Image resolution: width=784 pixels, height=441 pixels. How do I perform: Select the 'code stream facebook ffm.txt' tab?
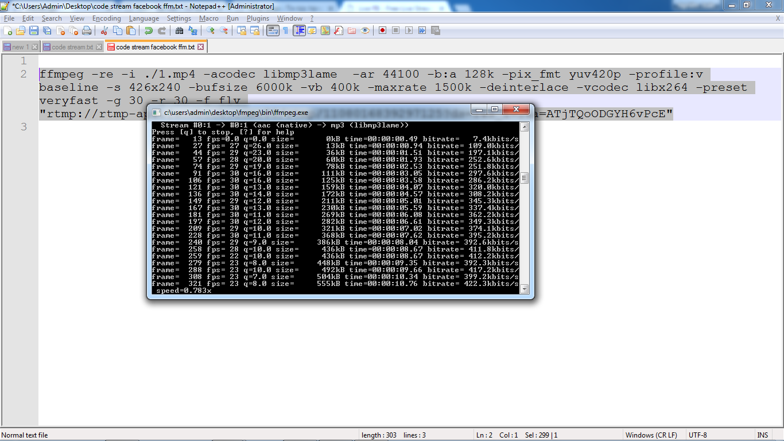click(155, 47)
